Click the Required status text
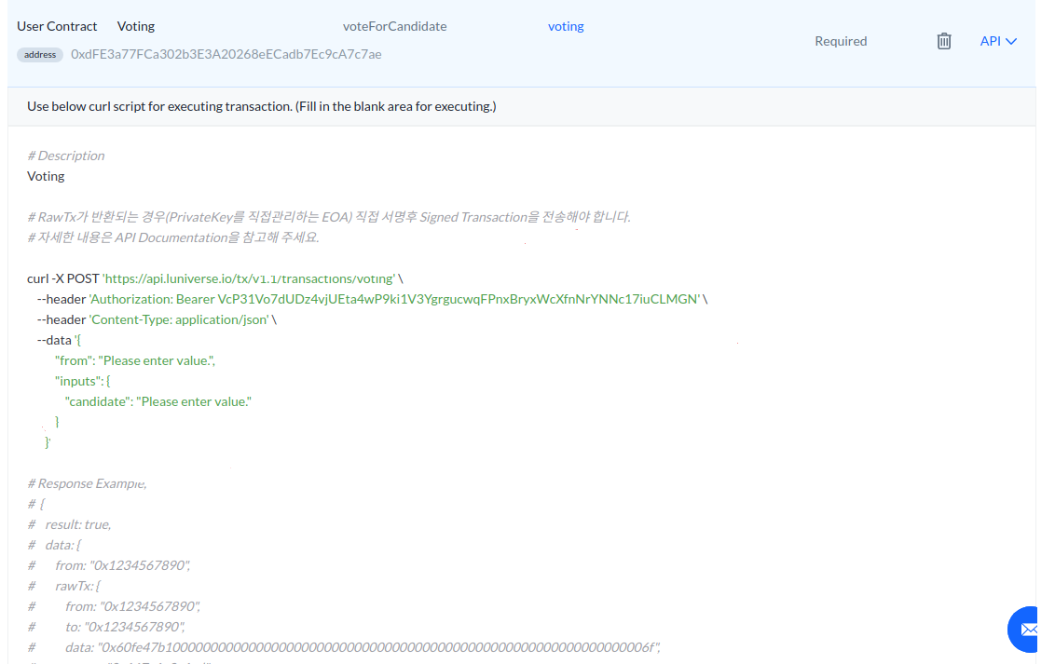 [x=841, y=41]
